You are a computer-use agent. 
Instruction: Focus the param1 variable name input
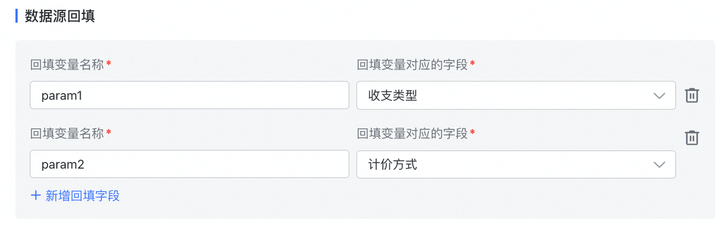189,96
